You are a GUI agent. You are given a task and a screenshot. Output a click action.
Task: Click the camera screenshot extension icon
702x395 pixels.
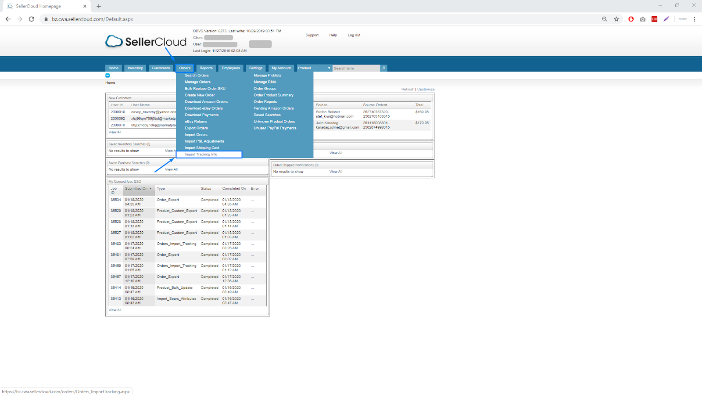[643, 19]
